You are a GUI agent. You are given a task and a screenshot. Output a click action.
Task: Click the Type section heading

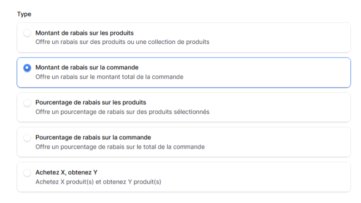[24, 14]
